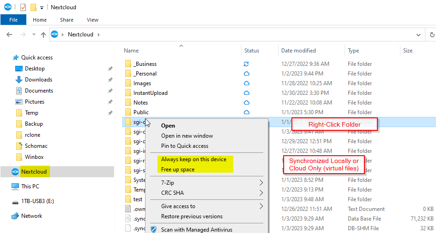Sort by the Type column header

(x=353, y=51)
